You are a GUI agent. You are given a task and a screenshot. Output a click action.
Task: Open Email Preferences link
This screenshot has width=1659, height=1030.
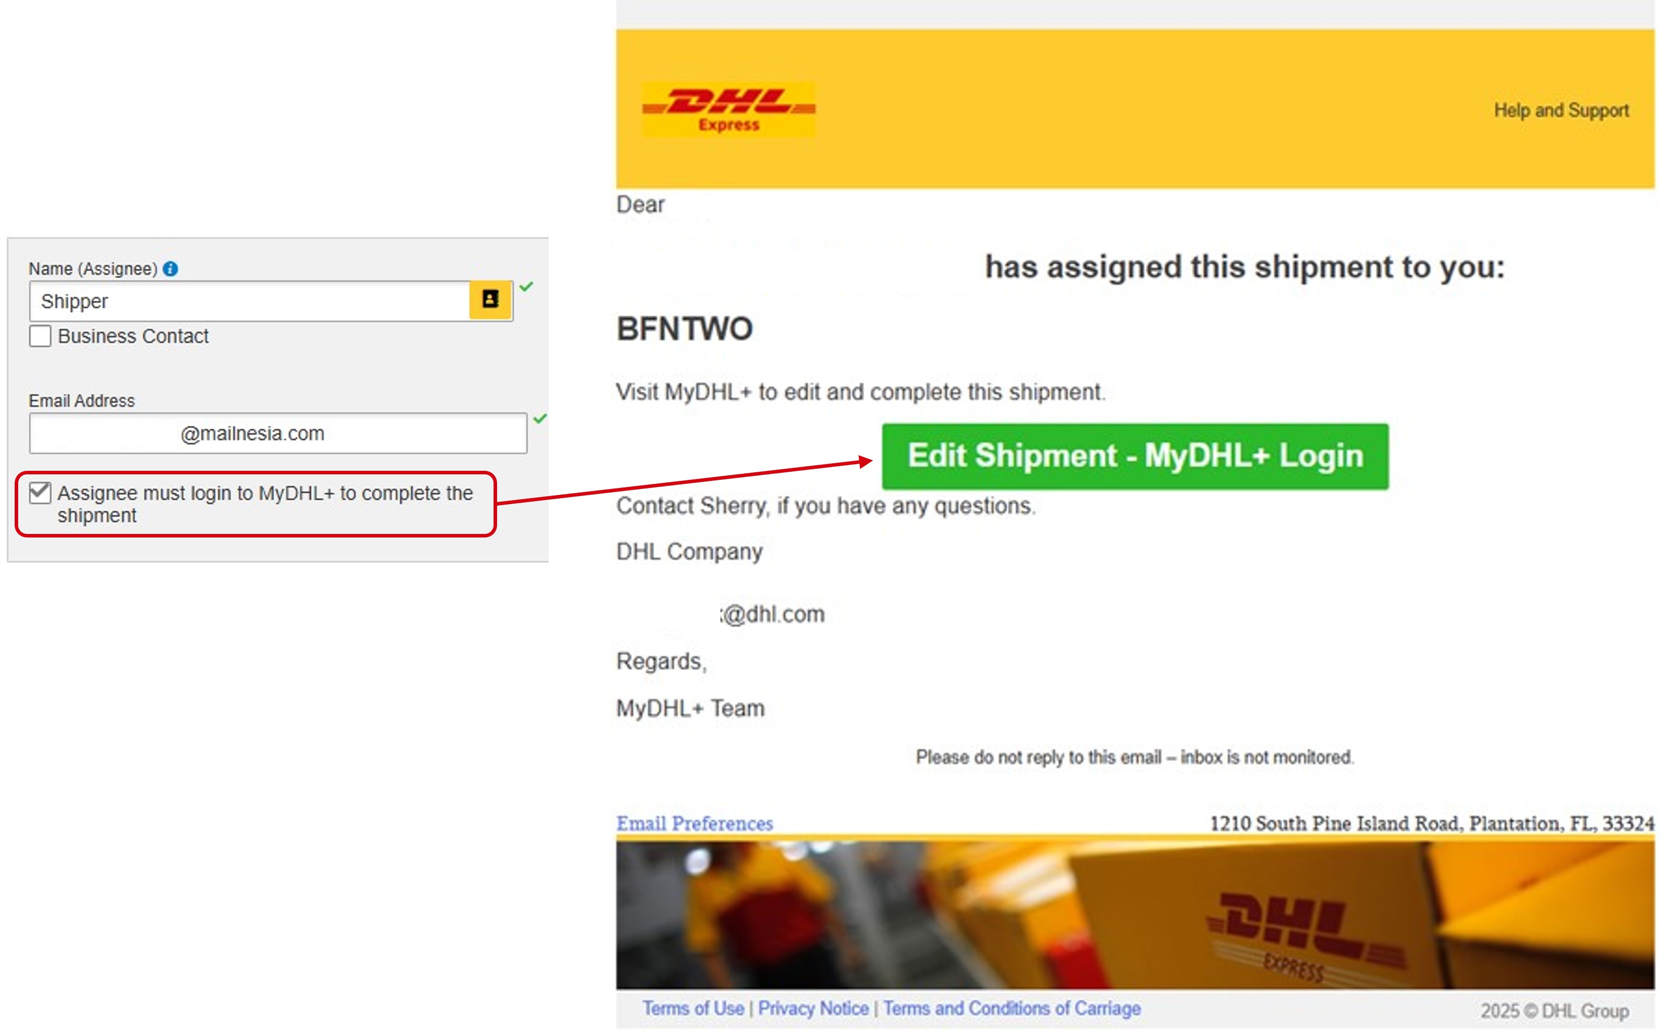pos(695,823)
